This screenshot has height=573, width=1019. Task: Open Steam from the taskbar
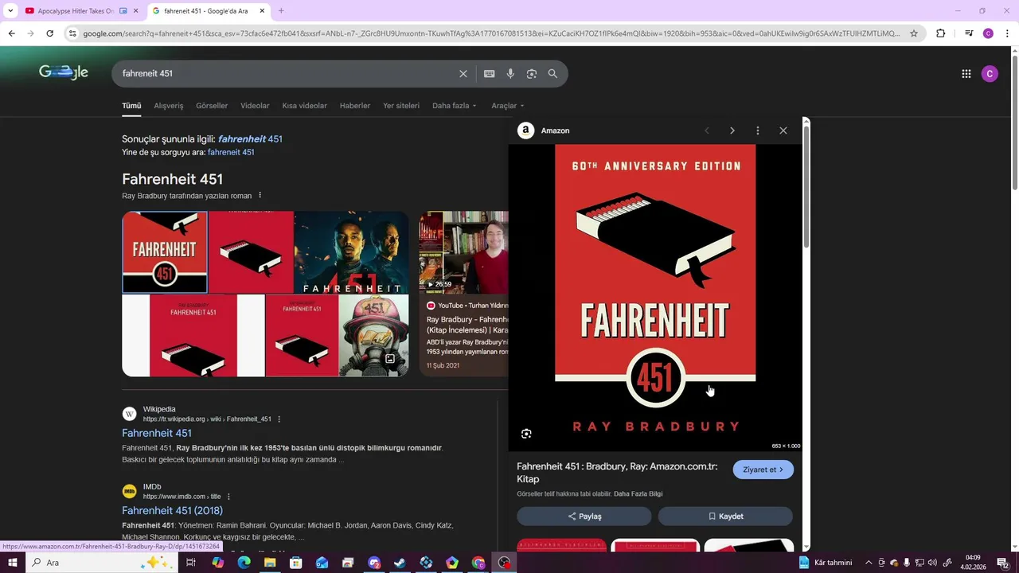click(x=400, y=563)
